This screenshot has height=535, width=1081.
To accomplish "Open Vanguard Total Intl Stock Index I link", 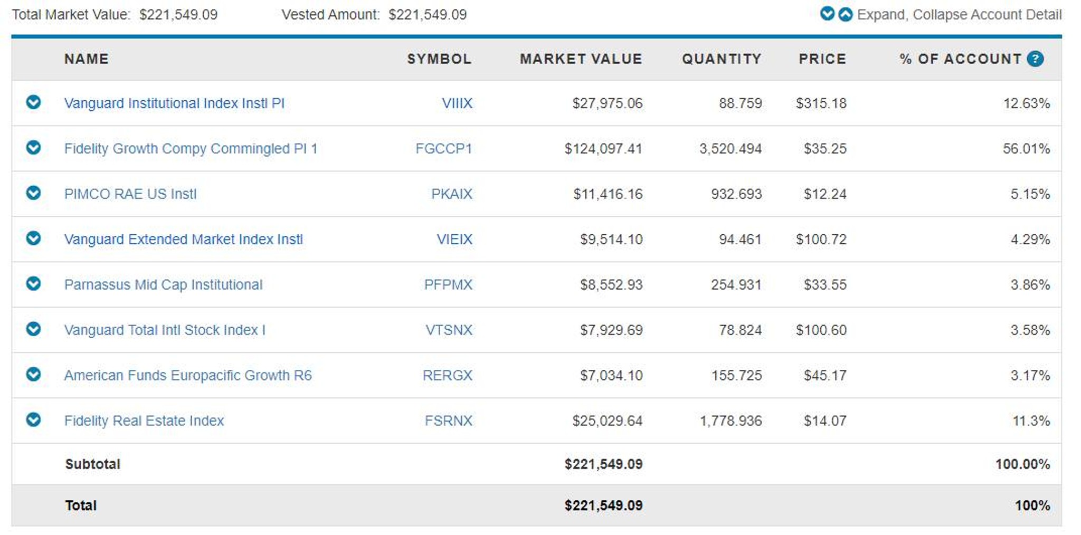I will 165,330.
